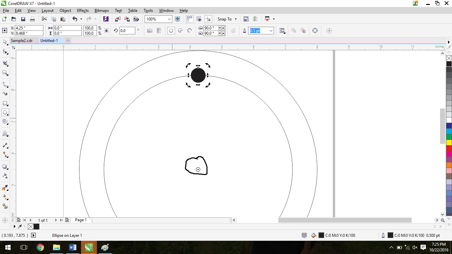Choose the Interactive Fill tool

click(x=5, y=197)
